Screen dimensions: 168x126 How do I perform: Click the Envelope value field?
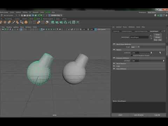pos(135,61)
